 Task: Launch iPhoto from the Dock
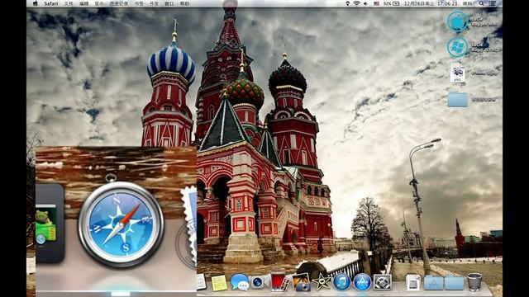click(301, 282)
